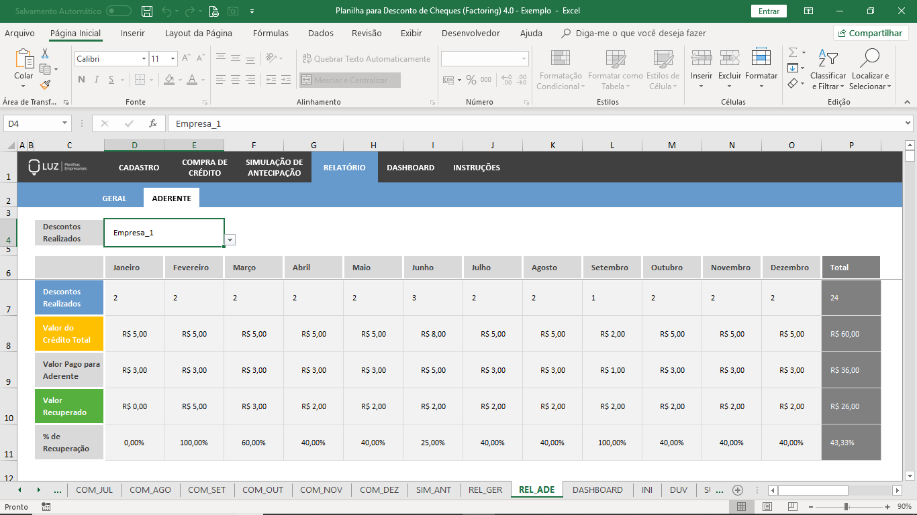The width and height of the screenshot is (917, 515).
Task: Open the Layout da Página tab
Action: pos(199,33)
